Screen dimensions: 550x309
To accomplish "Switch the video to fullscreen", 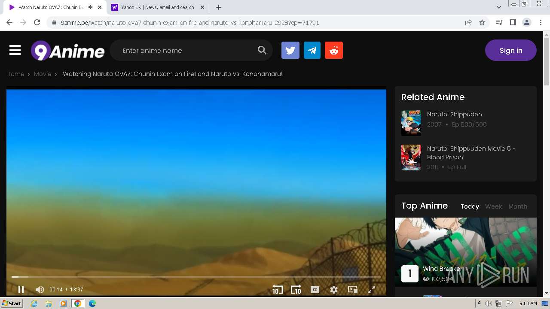I will 372,290.
